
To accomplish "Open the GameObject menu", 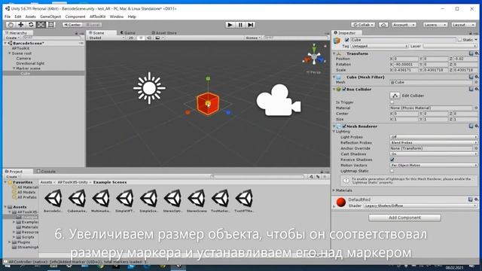I will point(50,17).
